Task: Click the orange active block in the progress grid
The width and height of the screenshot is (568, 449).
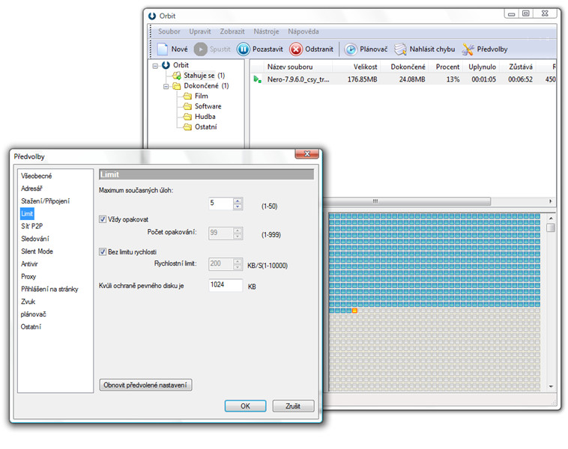Action: click(354, 311)
